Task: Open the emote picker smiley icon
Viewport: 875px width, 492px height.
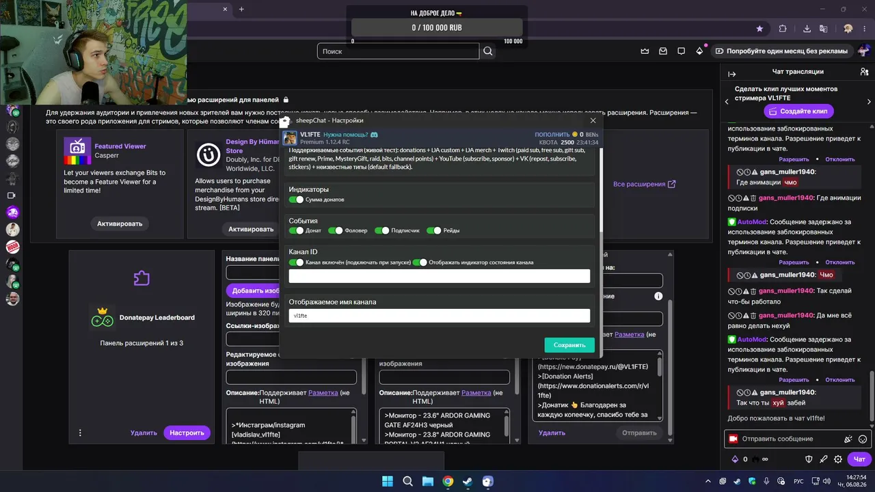Action: pyautogui.click(x=863, y=439)
